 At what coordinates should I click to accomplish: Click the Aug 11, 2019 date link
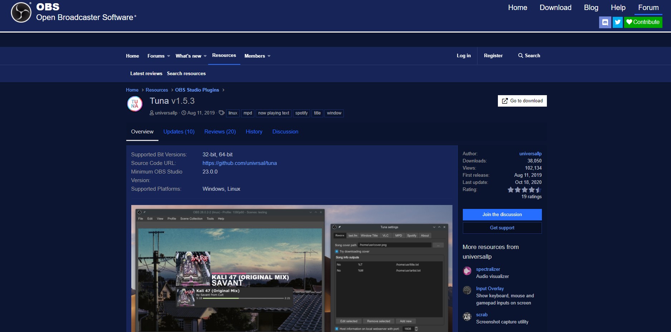pyautogui.click(x=201, y=113)
